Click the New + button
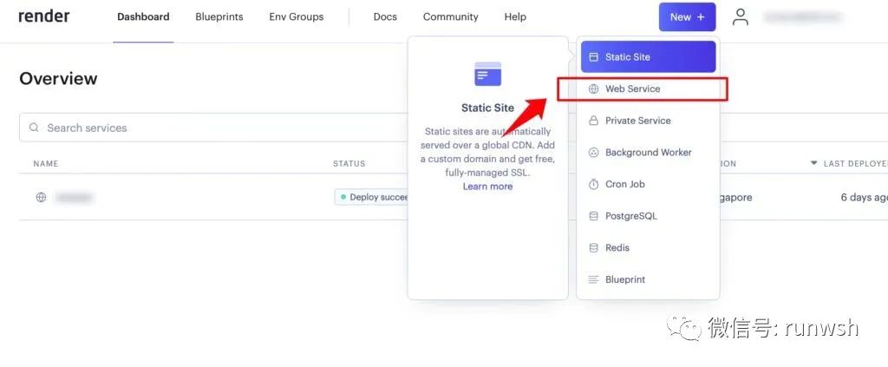888x367 pixels. coord(687,17)
